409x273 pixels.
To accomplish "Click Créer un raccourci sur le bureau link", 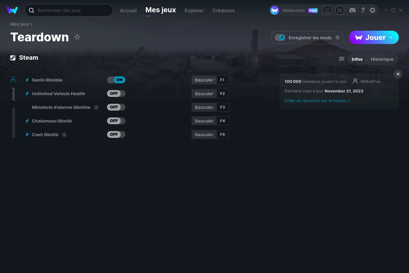I will pyautogui.click(x=317, y=101).
